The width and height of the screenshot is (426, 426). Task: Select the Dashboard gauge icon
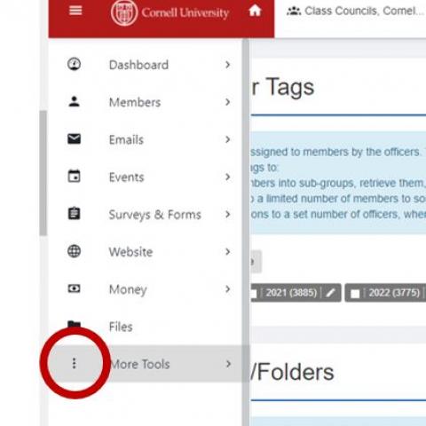(74, 64)
